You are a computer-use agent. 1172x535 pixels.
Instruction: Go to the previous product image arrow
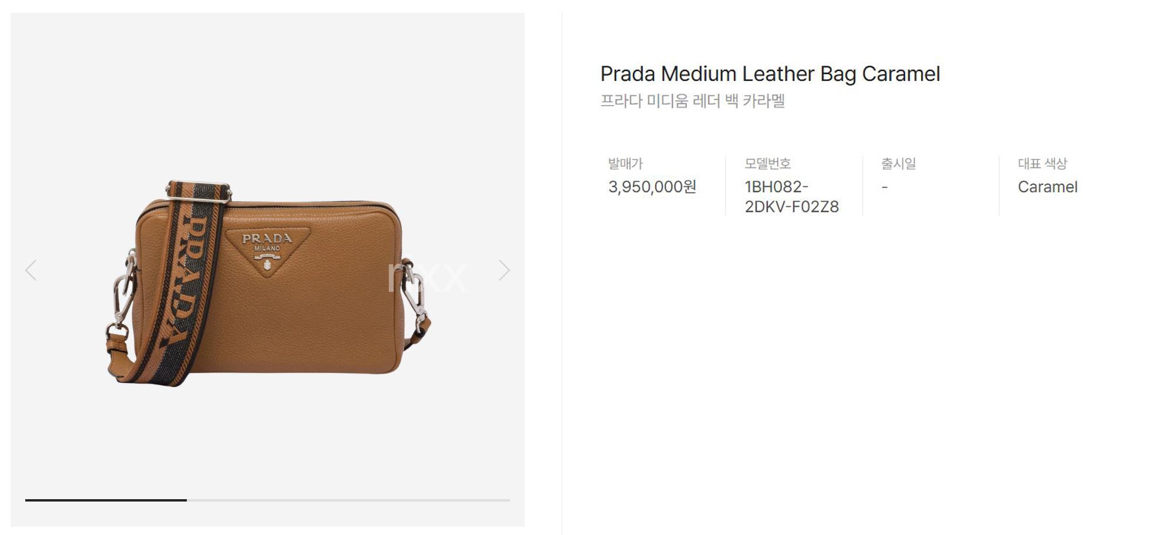click(31, 270)
